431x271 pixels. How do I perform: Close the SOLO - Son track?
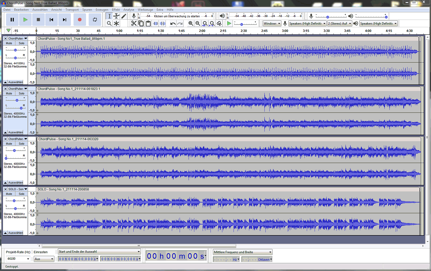point(5,189)
